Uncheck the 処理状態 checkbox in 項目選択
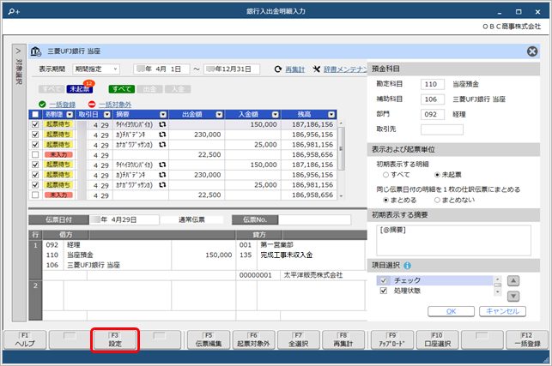The height and width of the screenshot is (366, 552). [x=383, y=291]
